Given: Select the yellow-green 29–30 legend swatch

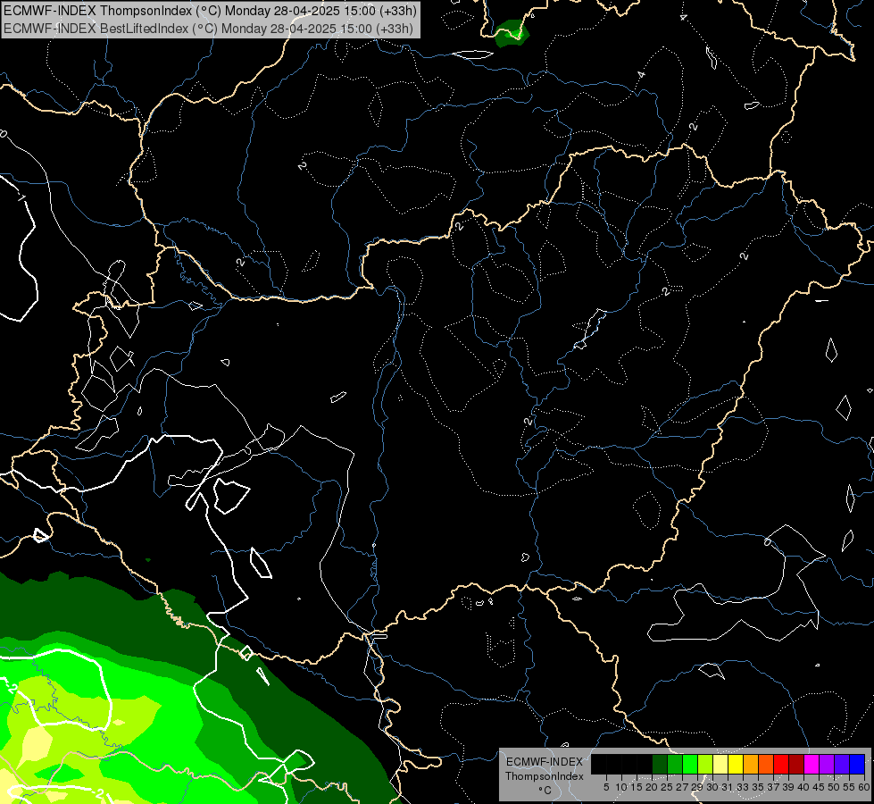Looking at the screenshot, I should pos(705,764).
